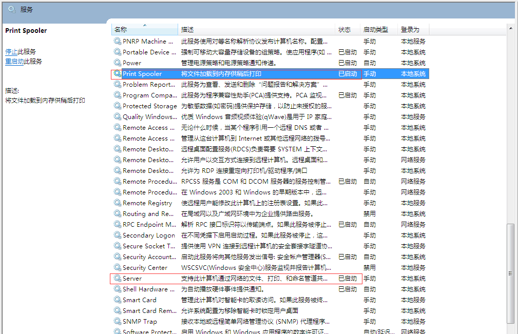This screenshot has width=518, height=334.
Task: Click the 登录为 column header
Action: [x=414, y=29]
